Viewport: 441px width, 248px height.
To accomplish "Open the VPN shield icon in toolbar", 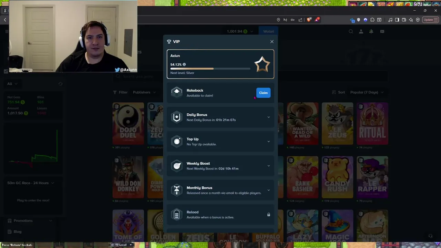I will [418, 20].
